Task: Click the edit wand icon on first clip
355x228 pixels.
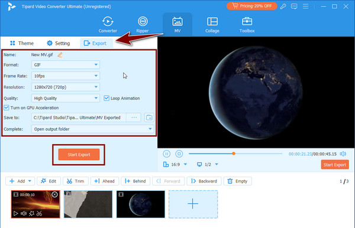Action: [x=31, y=213]
